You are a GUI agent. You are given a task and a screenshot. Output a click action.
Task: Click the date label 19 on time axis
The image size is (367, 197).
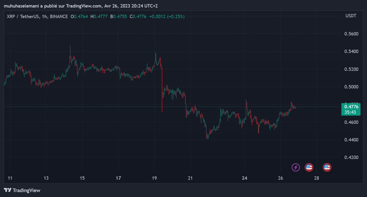point(154,178)
